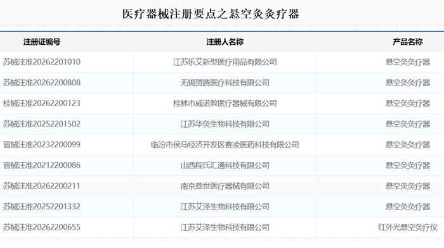Click 悬空灸灸疗器 in the 临汾市侯马 row
Image resolution: width=444 pixels, height=248 pixels.
tap(408, 144)
